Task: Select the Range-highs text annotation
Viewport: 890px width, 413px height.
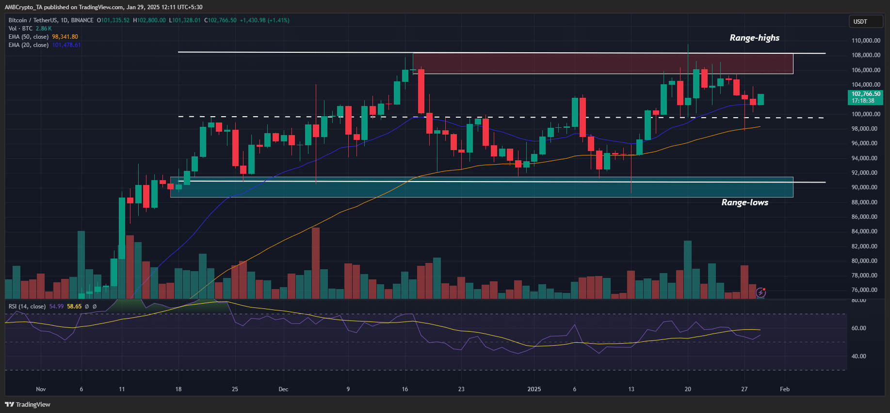Action: (x=755, y=38)
